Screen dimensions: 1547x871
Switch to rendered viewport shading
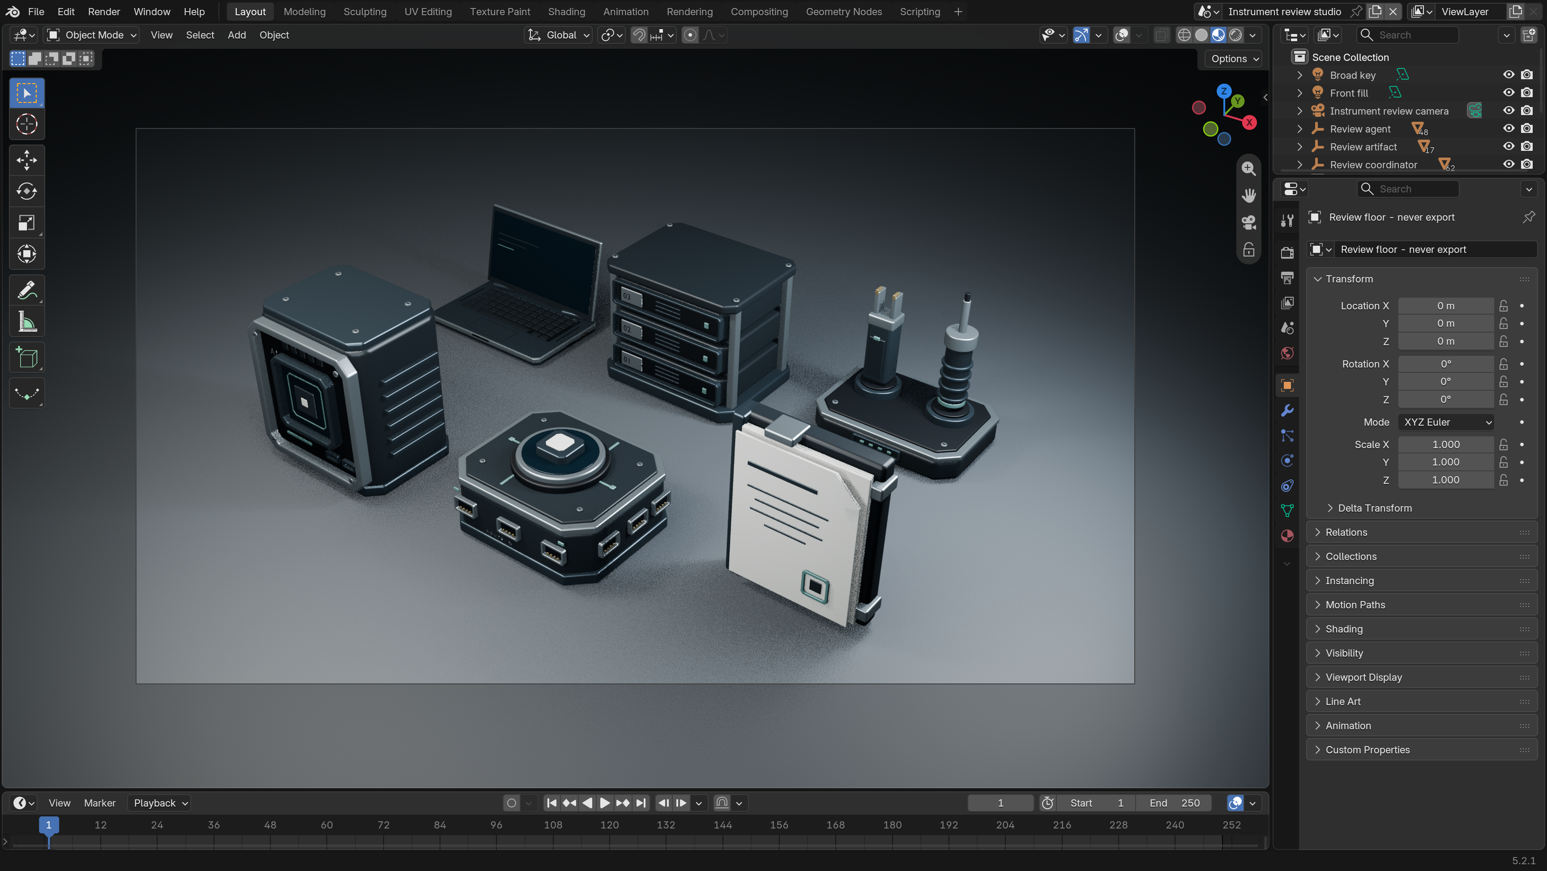click(1235, 35)
